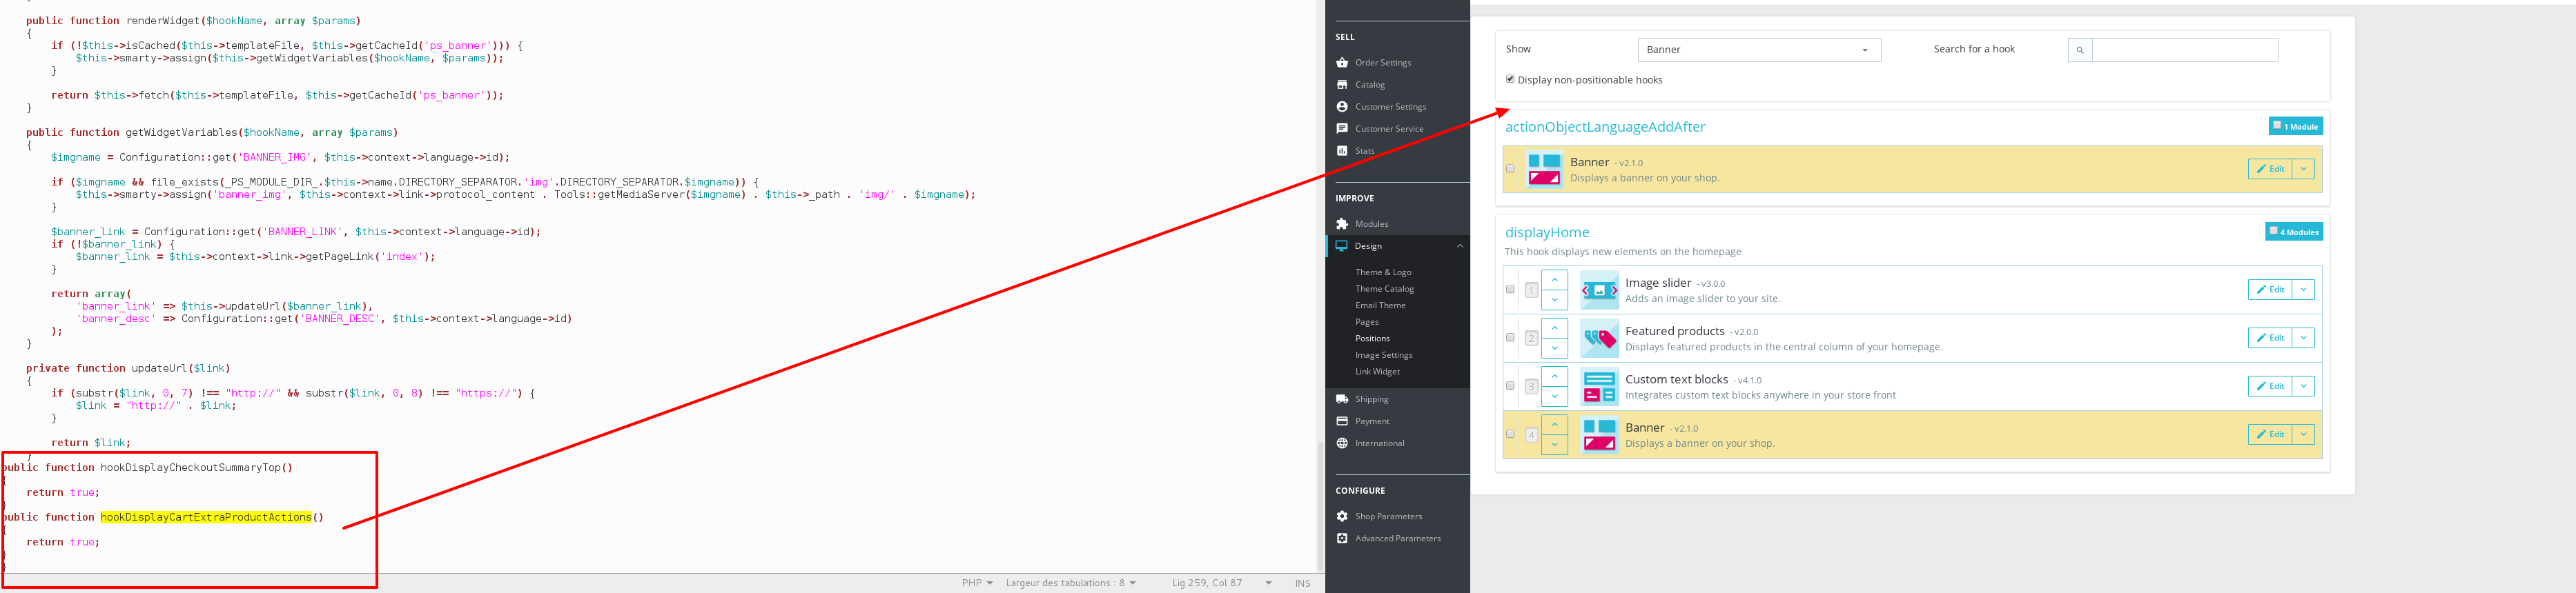
Task: Open the PHP language dropdown in editor status bar
Action: click(x=977, y=583)
